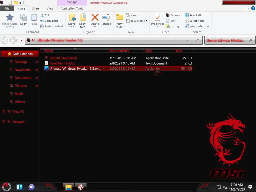Open file History
The image size is (256, 192).
click(x=173, y=26)
